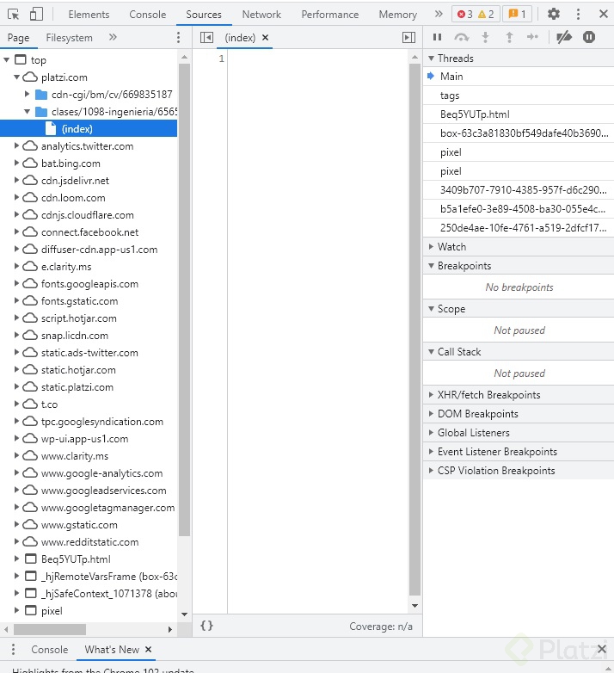Open the drawer three-dot menu
The height and width of the screenshot is (673, 614).
click(x=13, y=650)
